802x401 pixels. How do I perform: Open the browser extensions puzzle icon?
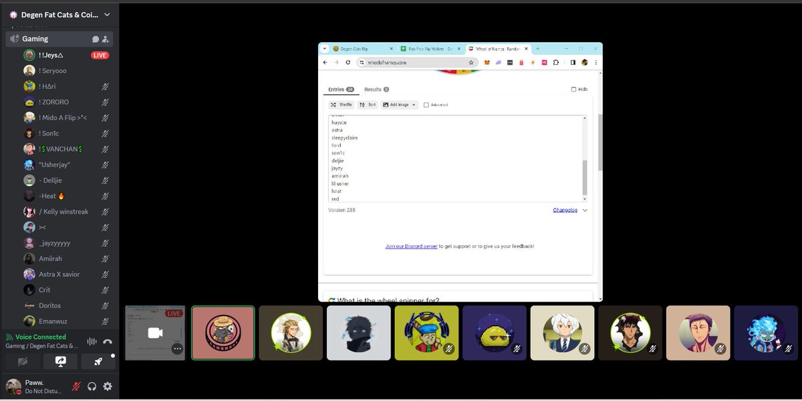[556, 62]
